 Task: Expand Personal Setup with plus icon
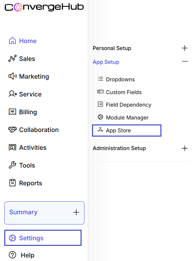(185, 48)
